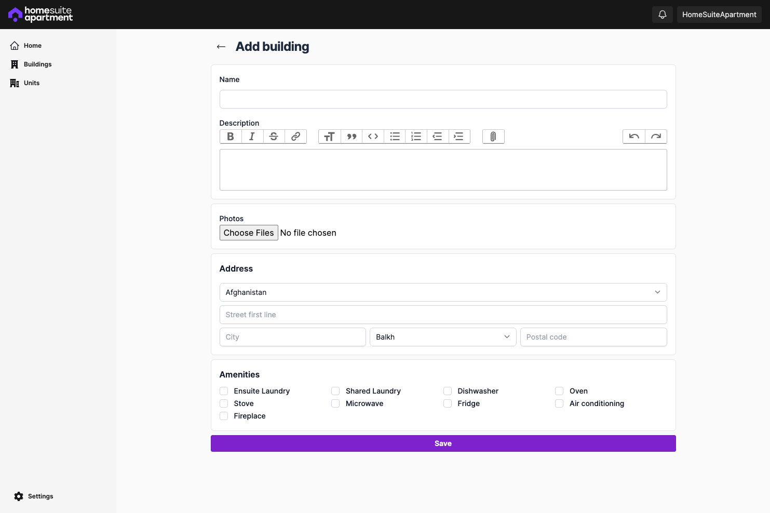Screen dimensions: 770x513
Task: Check the Air conditioning amenity
Action: coord(559,403)
